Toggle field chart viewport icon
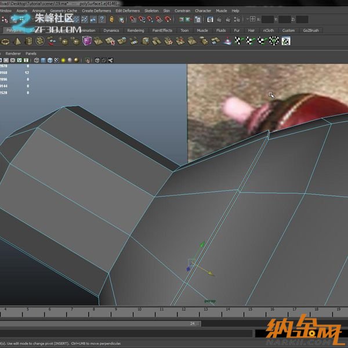This screenshot has width=348, height=348. (13, 60)
